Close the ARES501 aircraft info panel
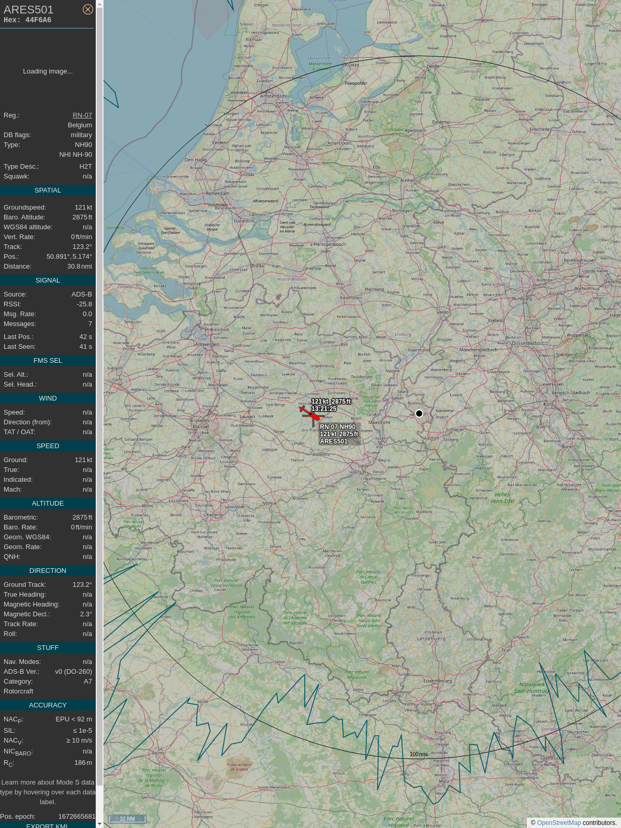 click(x=88, y=9)
